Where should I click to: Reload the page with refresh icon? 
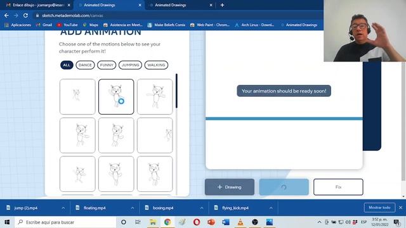pos(25,15)
